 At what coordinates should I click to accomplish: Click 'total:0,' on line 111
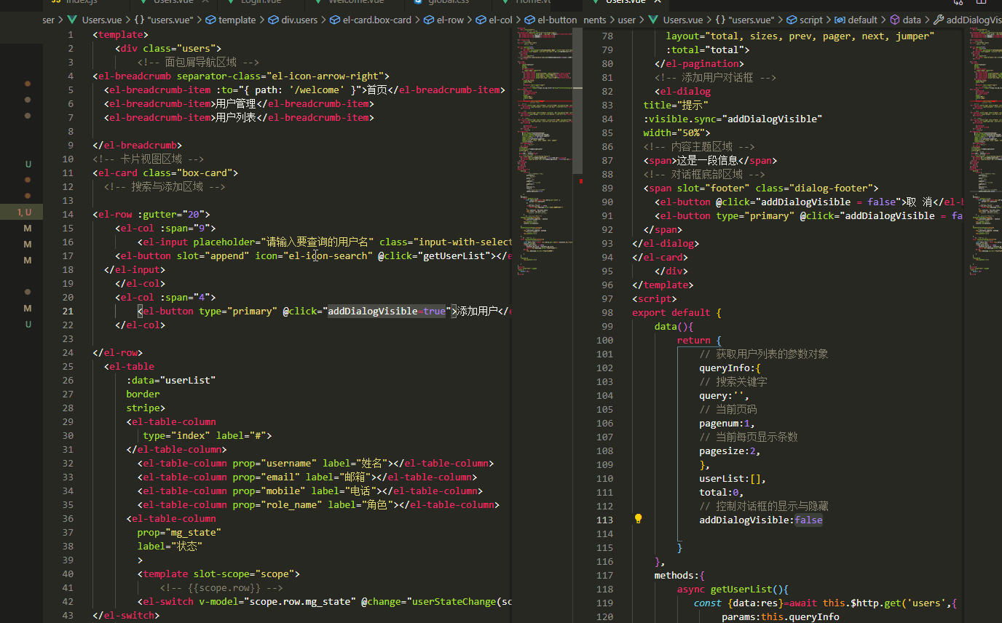(722, 492)
